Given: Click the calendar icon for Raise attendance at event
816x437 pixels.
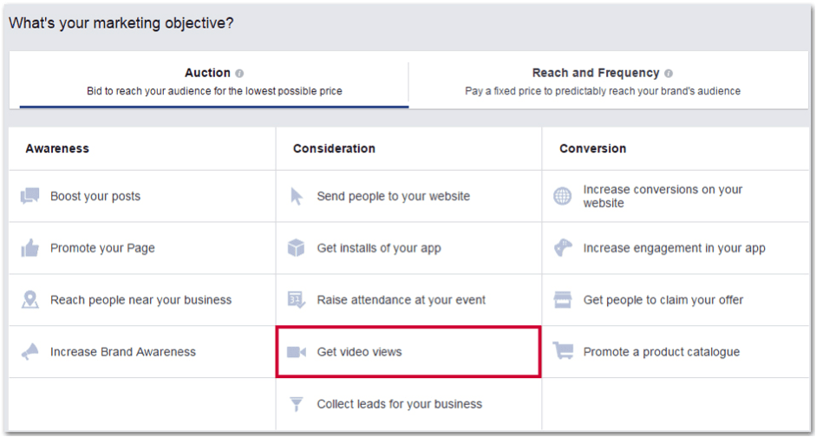Looking at the screenshot, I should 296,300.
